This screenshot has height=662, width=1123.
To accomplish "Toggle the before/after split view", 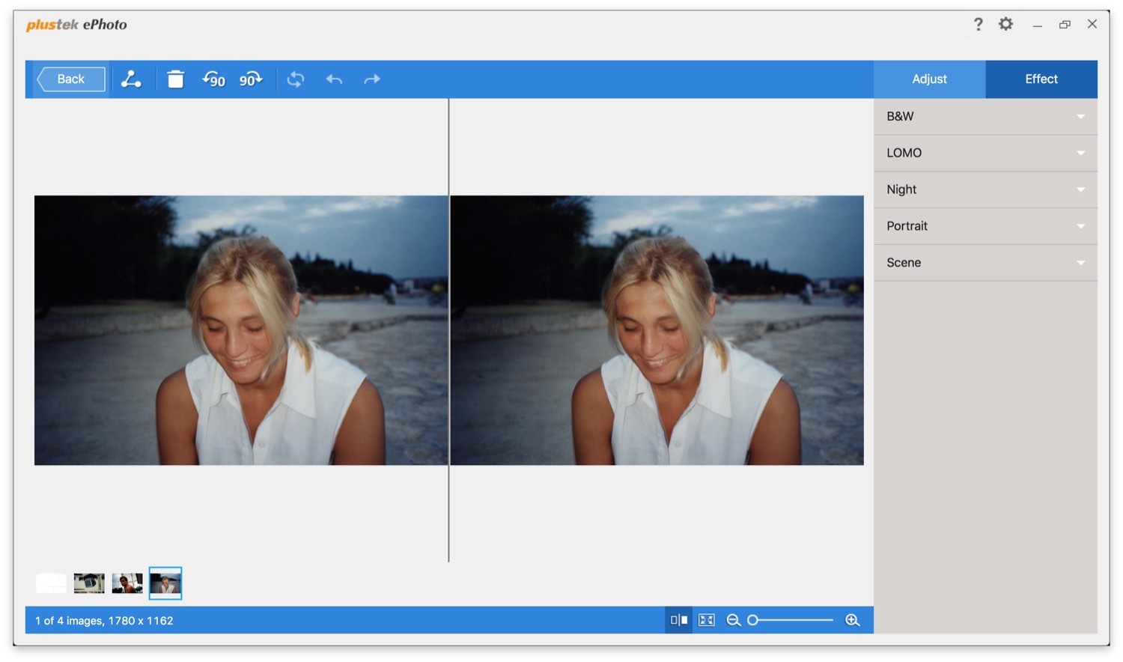I will [x=679, y=620].
